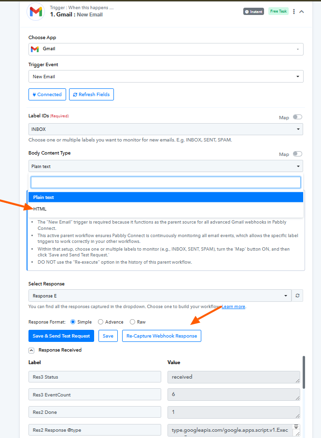Collapse the Response Received section
The width and height of the screenshot is (321, 438).
coord(31,350)
